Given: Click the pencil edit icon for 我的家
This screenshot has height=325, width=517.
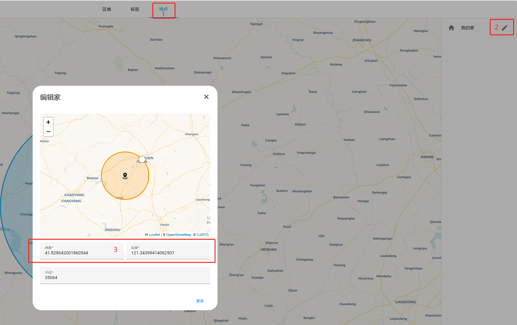Looking at the screenshot, I should (505, 28).
